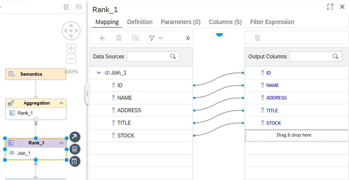Open the filter funnel dropdown
349x180 pixels.
(x=155, y=38)
